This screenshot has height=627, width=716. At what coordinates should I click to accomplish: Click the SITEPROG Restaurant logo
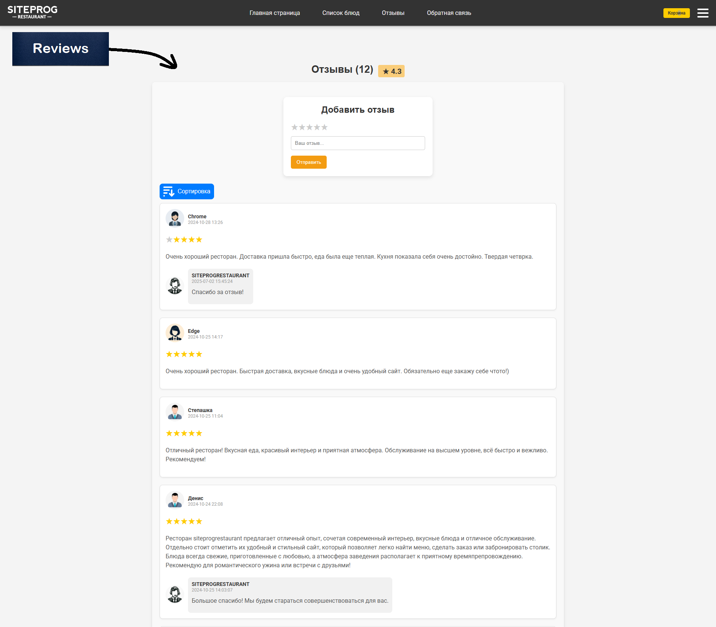coord(32,12)
